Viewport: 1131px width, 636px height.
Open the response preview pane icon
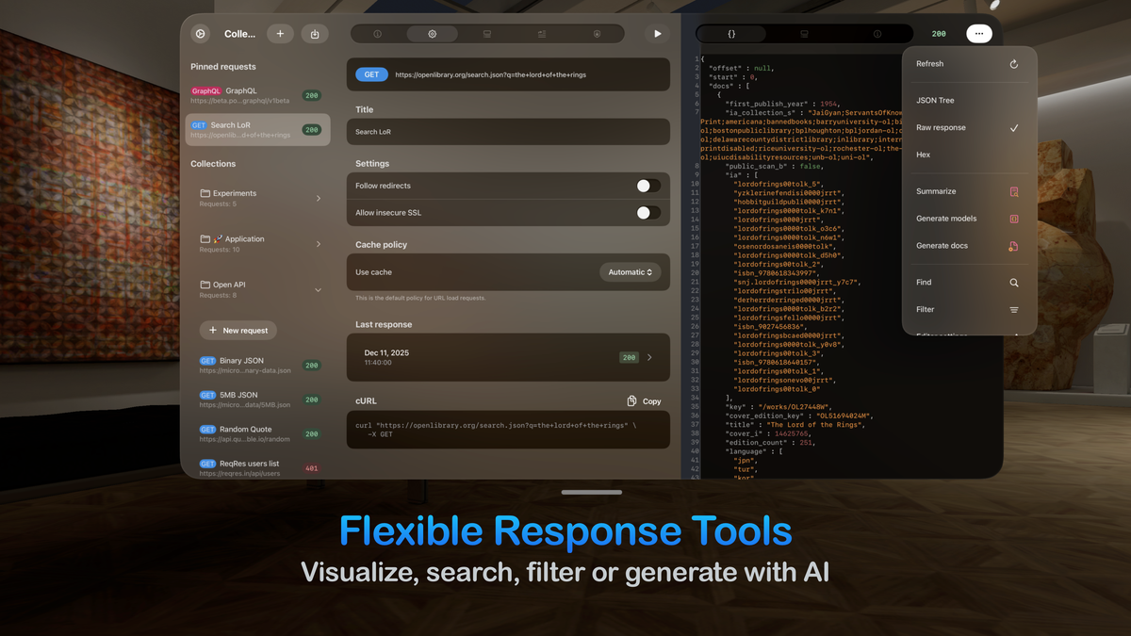click(803, 33)
